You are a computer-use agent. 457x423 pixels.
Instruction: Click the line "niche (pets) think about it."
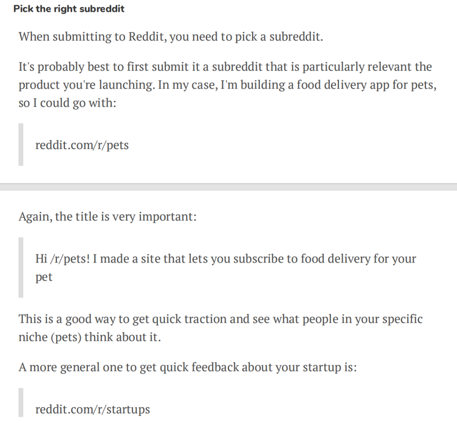(x=89, y=337)
